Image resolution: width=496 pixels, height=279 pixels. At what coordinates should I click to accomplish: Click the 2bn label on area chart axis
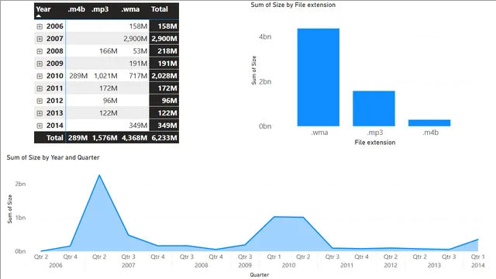click(20, 184)
